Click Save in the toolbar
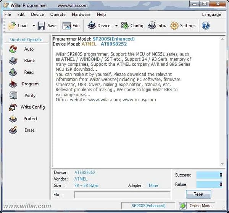Screen dimensions: 229x213 [x=47, y=26]
